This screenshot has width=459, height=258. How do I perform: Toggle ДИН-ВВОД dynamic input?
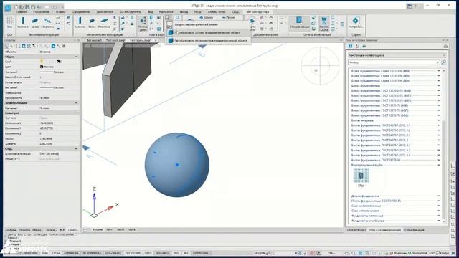[163, 253]
